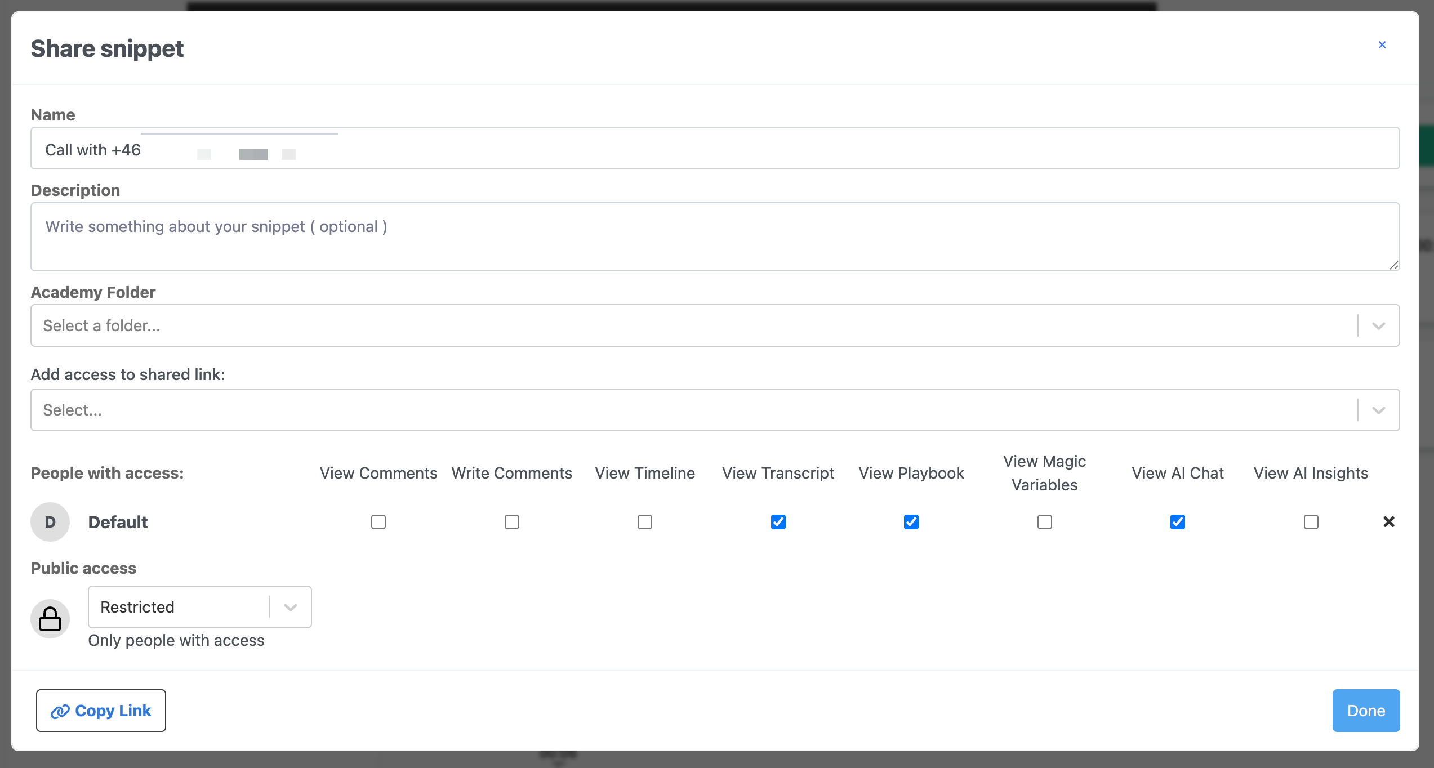The height and width of the screenshot is (768, 1434).
Task: Focus the Description text area
Action: (x=714, y=236)
